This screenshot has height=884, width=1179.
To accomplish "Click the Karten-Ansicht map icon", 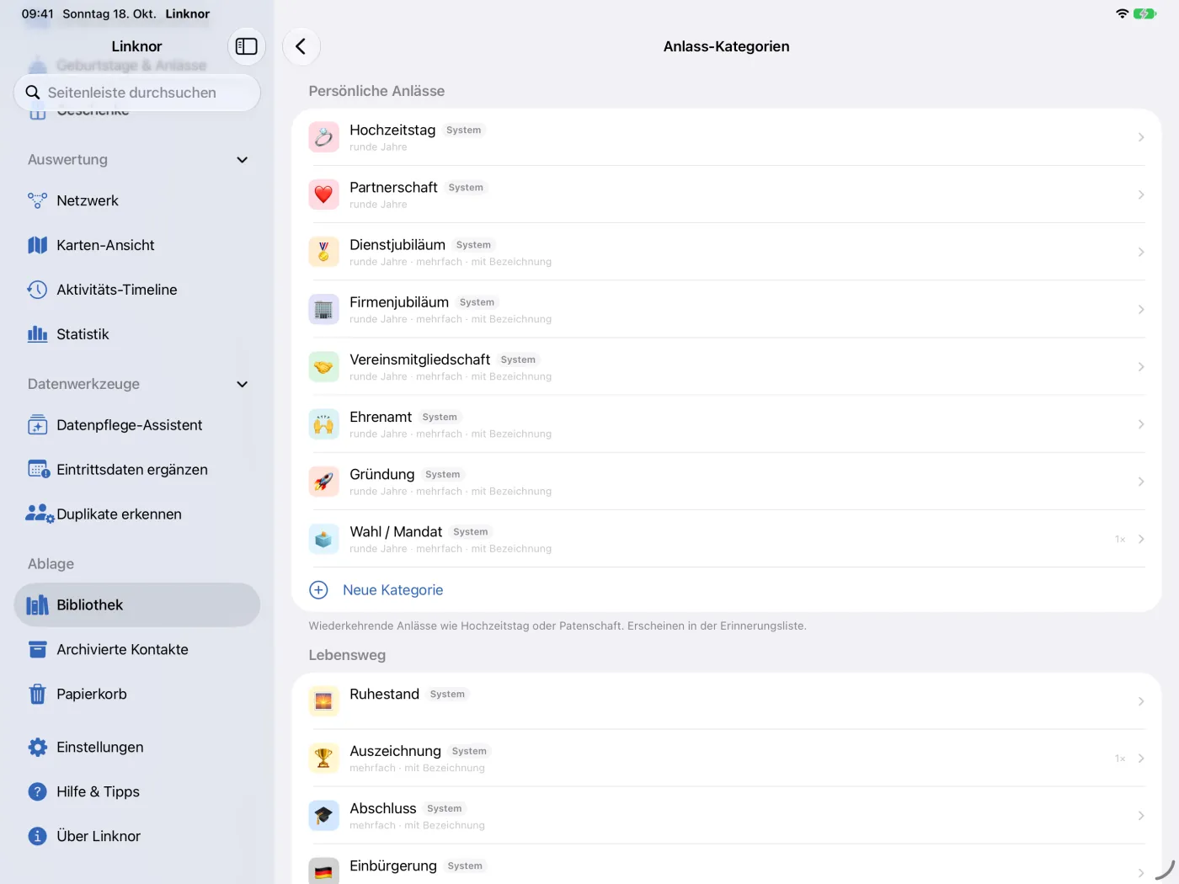I will pos(37,245).
